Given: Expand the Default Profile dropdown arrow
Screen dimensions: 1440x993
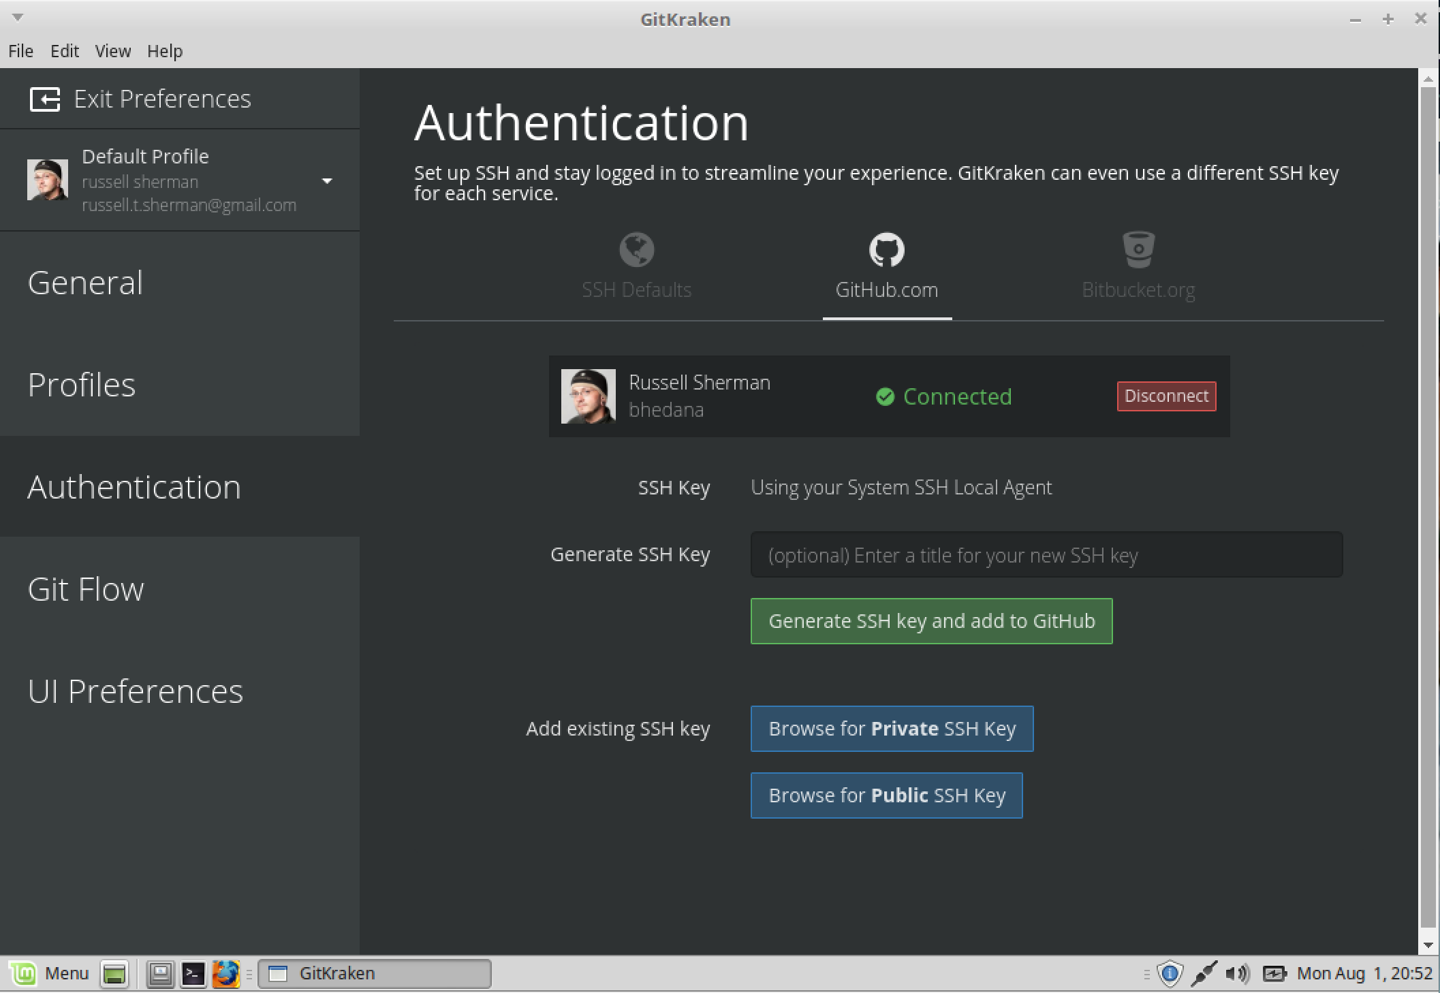Looking at the screenshot, I should (x=327, y=181).
